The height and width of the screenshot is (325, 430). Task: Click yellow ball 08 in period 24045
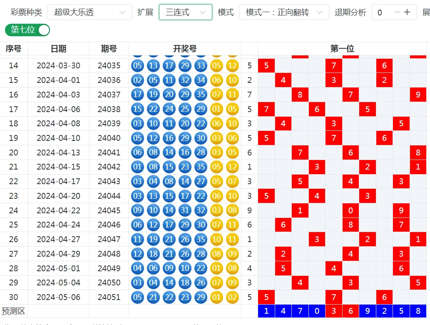coord(232,210)
